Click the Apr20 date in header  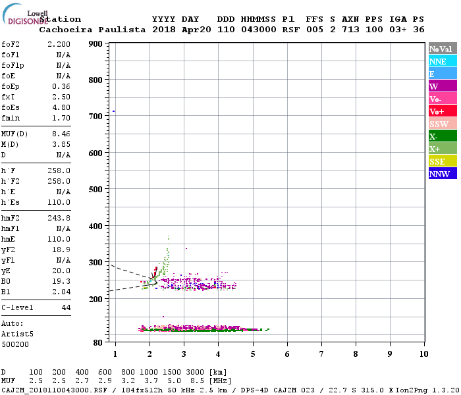click(x=196, y=30)
